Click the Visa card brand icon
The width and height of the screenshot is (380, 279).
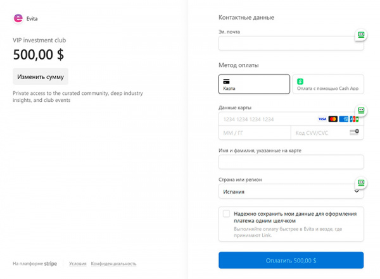(322, 119)
